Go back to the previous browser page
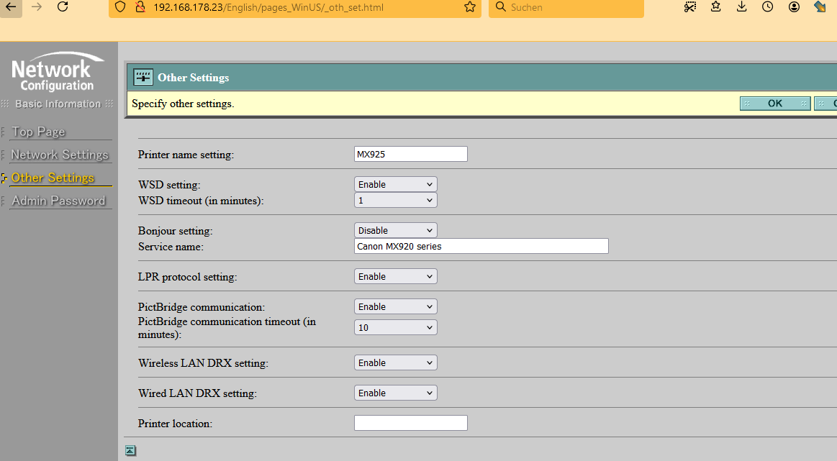The width and height of the screenshot is (837, 461). (x=11, y=7)
